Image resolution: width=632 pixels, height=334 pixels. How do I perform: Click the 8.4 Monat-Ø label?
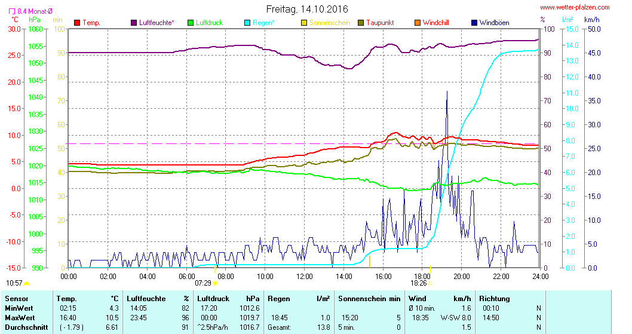[x=35, y=11]
